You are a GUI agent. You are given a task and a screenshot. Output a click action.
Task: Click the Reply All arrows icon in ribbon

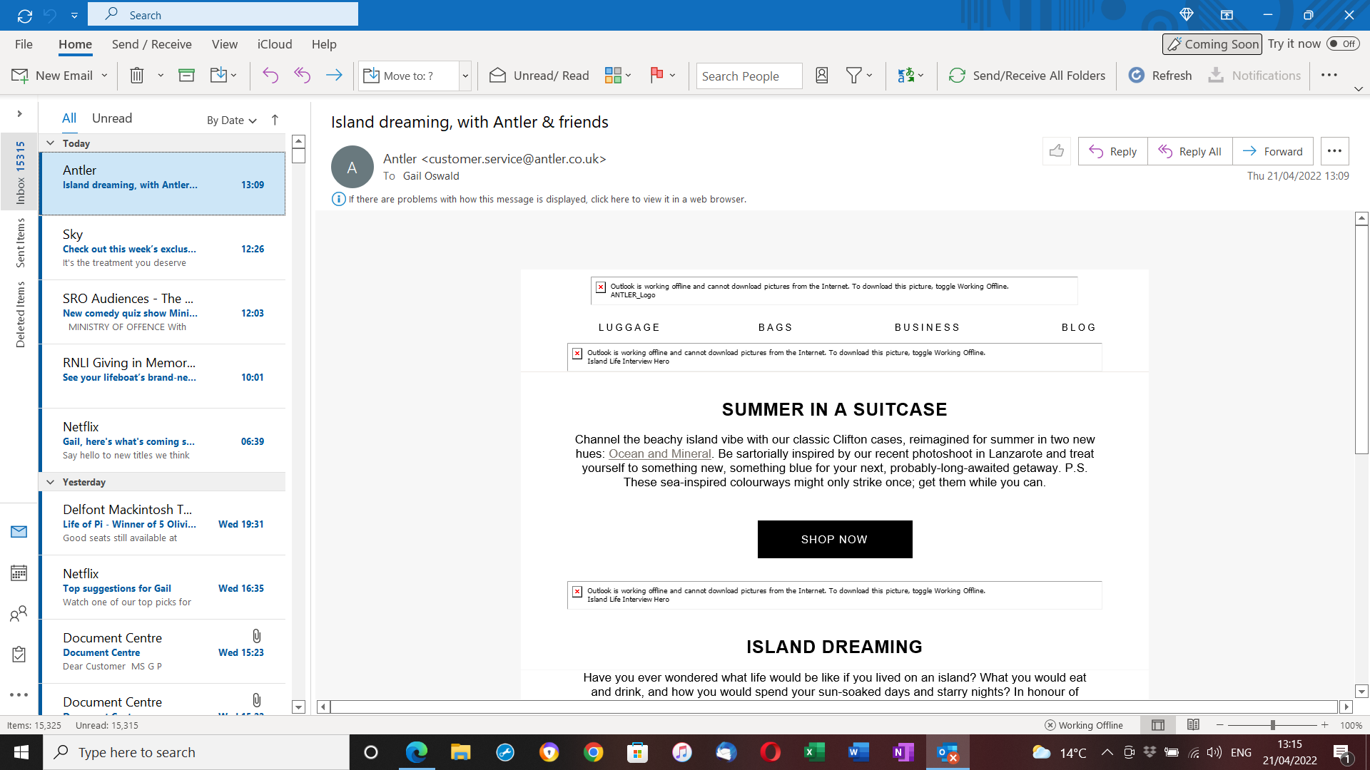[x=303, y=76]
